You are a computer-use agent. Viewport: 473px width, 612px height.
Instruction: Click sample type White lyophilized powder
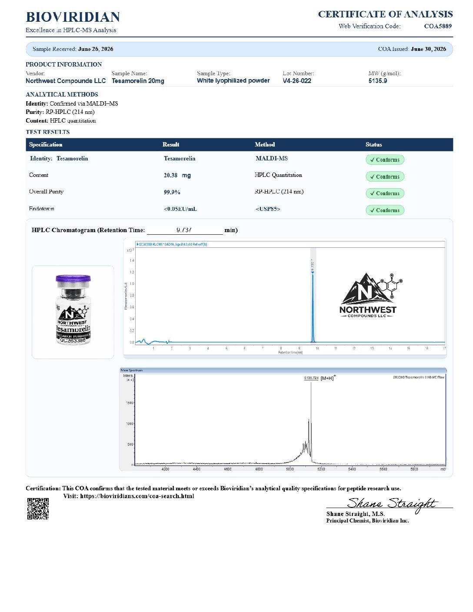[233, 80]
